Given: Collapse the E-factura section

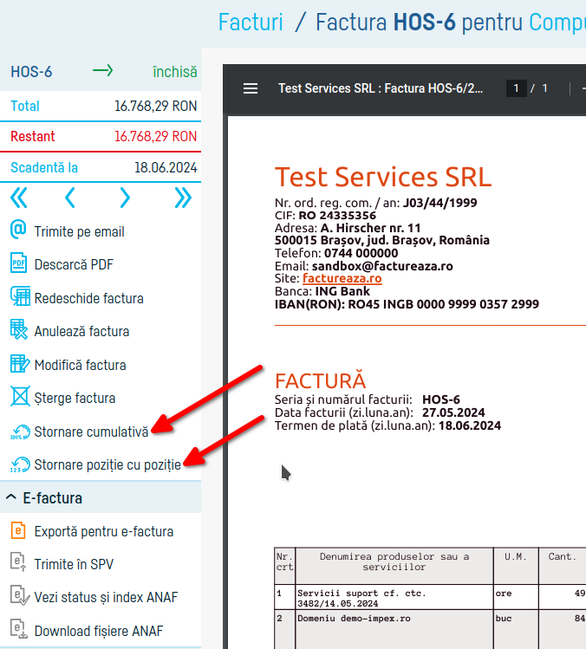Looking at the screenshot, I should pos(12,498).
